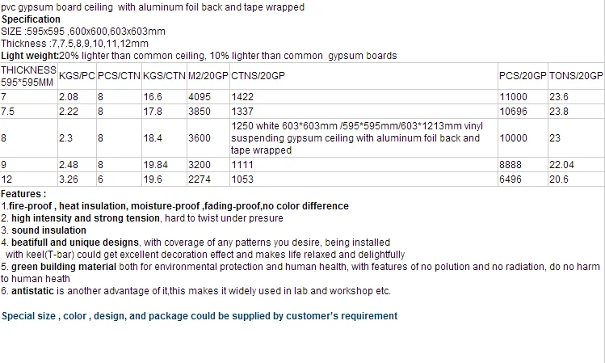Select the 8888 PCS/20GP cell
The image size is (605, 363).
point(510,165)
